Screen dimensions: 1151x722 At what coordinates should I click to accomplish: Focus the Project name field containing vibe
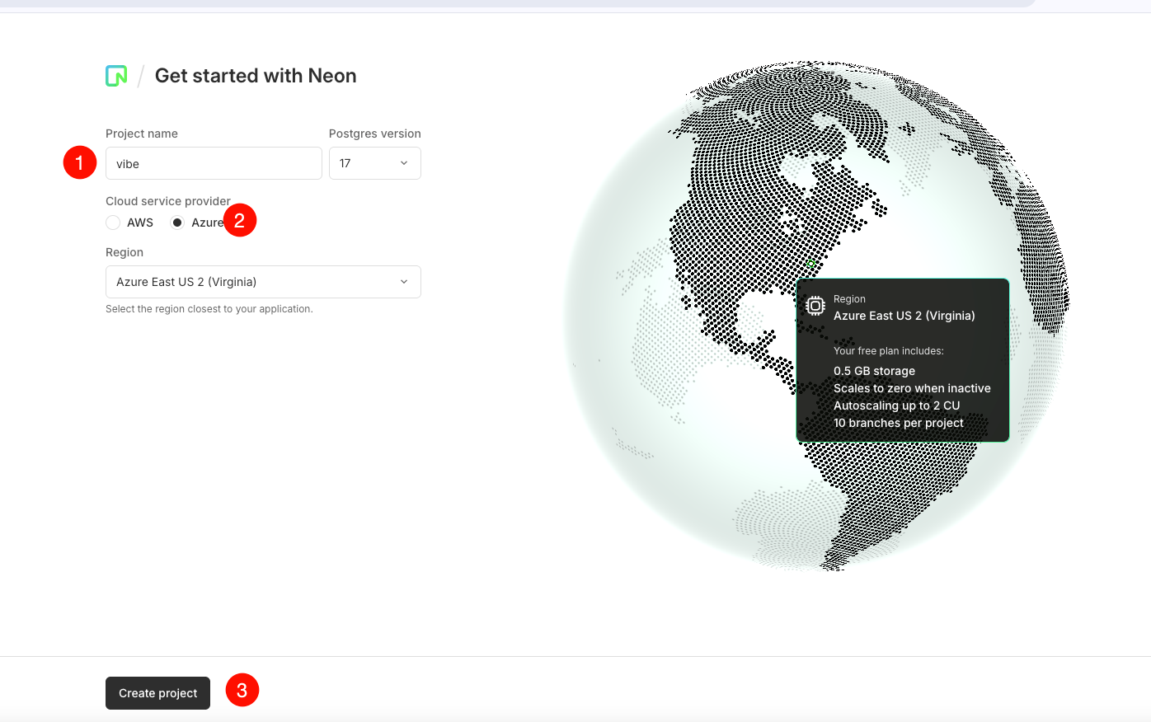[214, 163]
